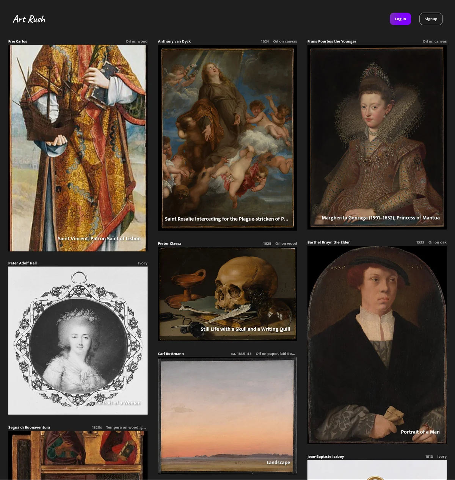Screen dimensions: 455x480
Task: Open the Segna di Buonaventura altarpiece thumbnail
Action: click(x=78, y=455)
